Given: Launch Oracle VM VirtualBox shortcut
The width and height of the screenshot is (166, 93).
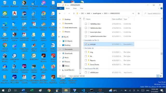Looking at the screenshot, I should click(x=15, y=68).
